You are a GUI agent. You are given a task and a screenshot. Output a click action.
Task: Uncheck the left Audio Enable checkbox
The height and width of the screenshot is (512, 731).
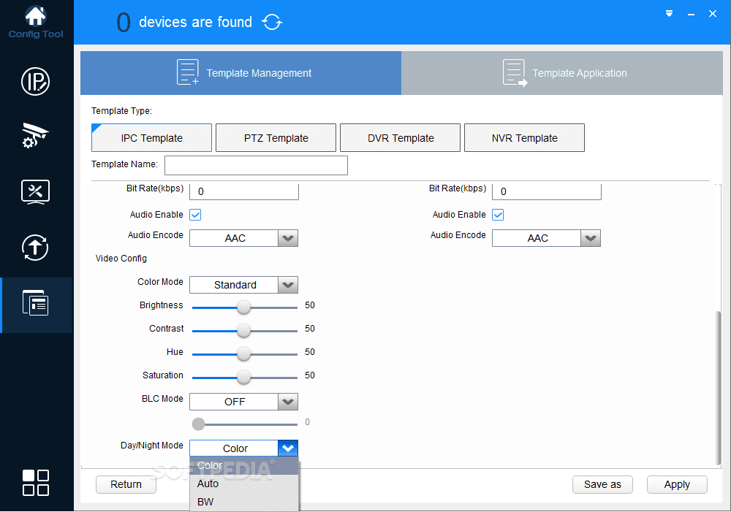pyautogui.click(x=195, y=215)
